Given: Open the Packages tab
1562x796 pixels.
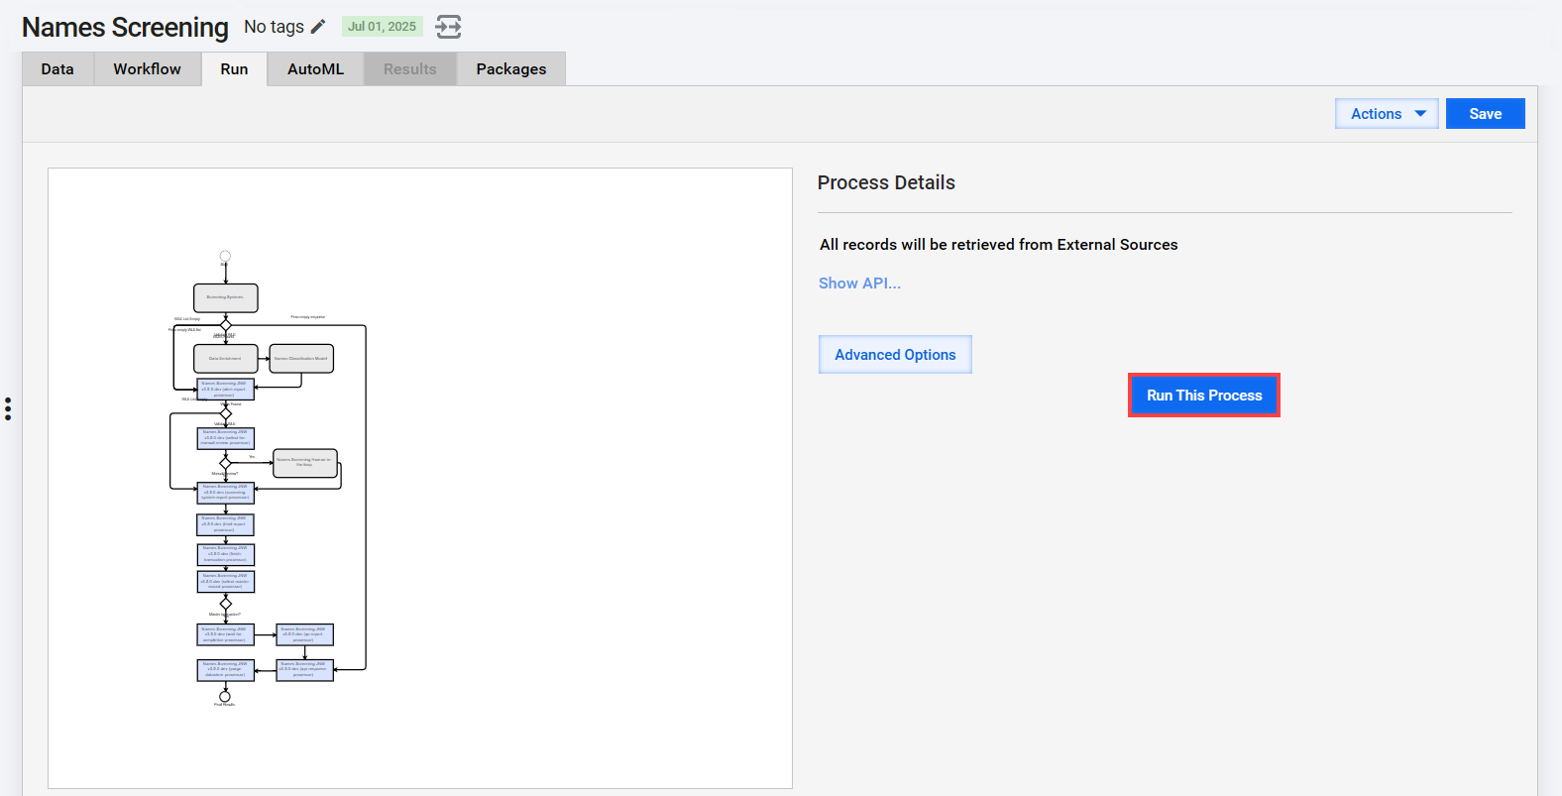Looking at the screenshot, I should [x=511, y=69].
